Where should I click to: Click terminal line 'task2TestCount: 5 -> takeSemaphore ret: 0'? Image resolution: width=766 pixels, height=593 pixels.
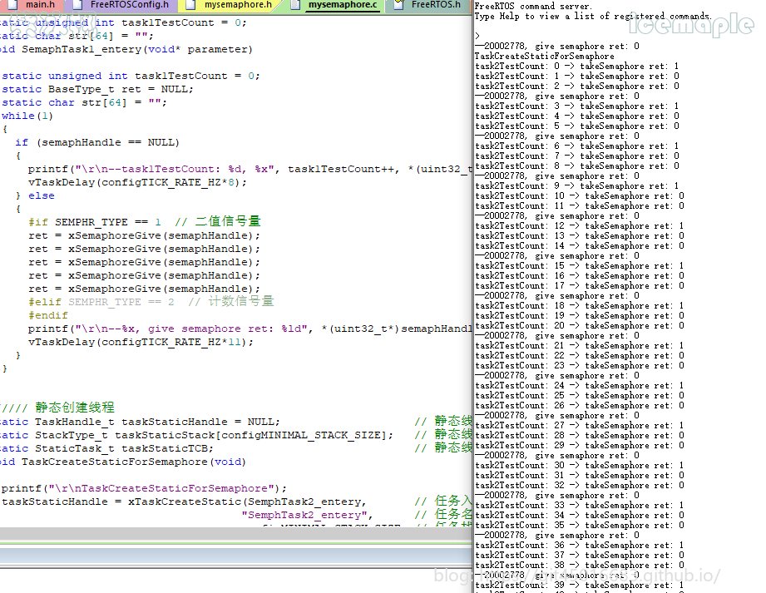pos(577,126)
